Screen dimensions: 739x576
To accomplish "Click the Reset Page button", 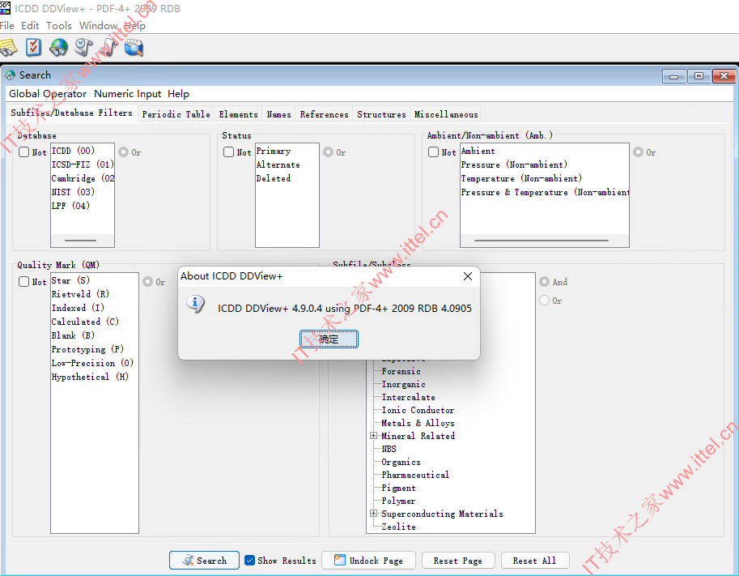I will pyautogui.click(x=458, y=561).
